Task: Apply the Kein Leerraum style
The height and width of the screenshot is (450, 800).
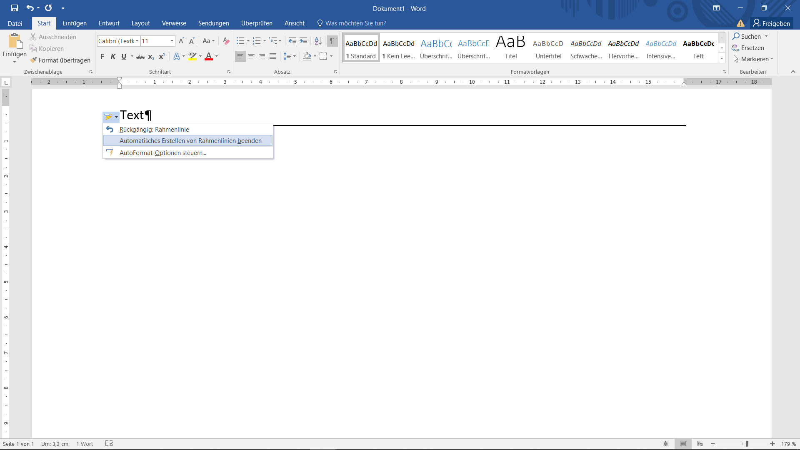Action: (399, 48)
